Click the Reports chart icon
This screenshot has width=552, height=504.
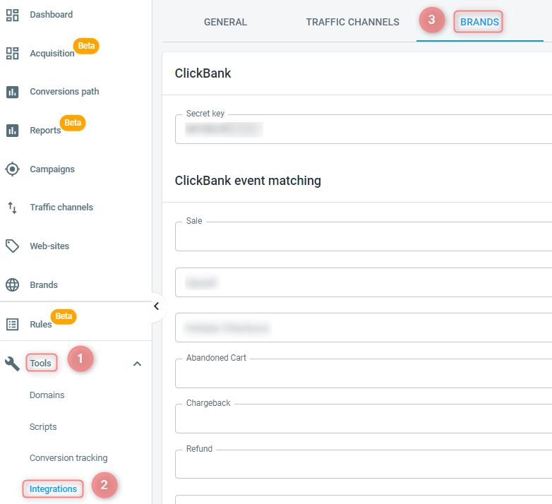(12, 131)
